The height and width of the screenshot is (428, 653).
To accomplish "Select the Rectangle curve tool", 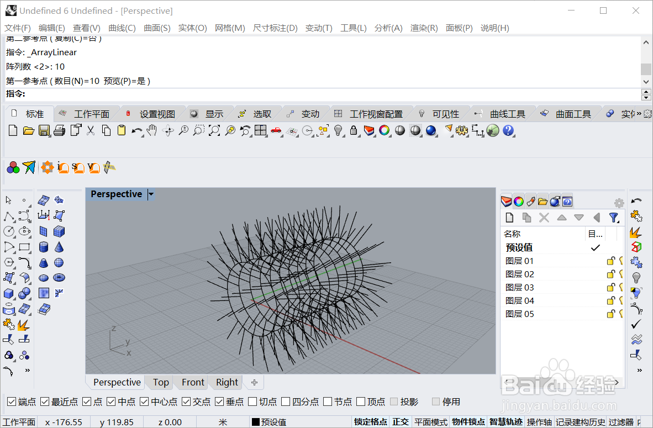I will tap(24, 247).
